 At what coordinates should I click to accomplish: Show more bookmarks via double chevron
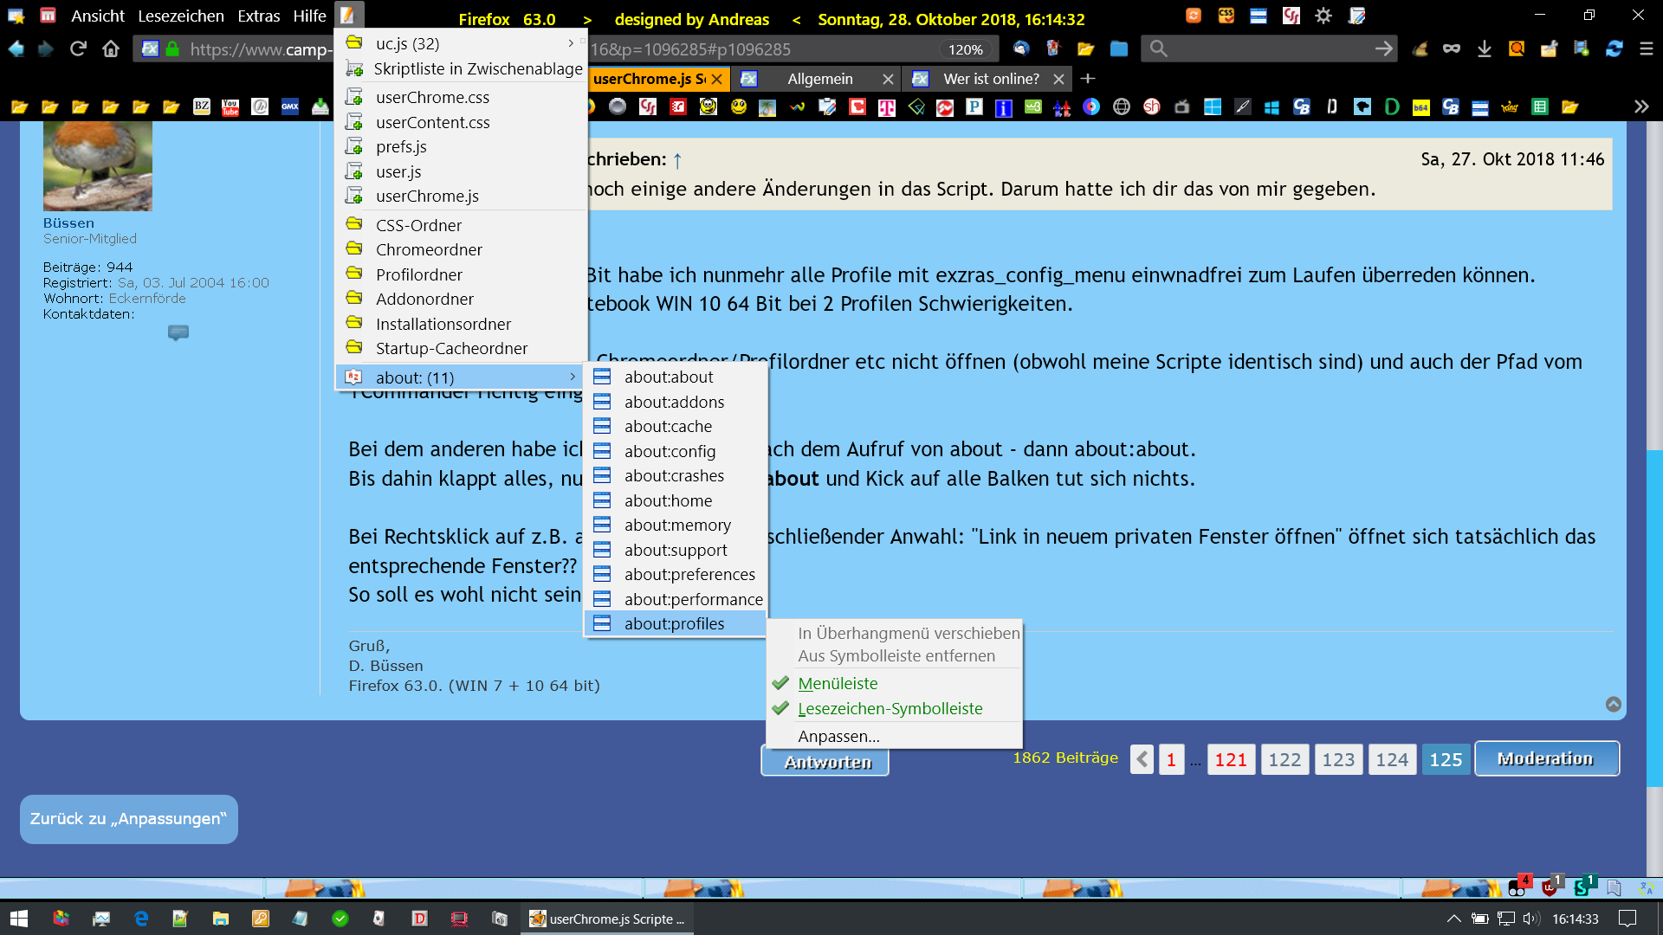click(1640, 106)
